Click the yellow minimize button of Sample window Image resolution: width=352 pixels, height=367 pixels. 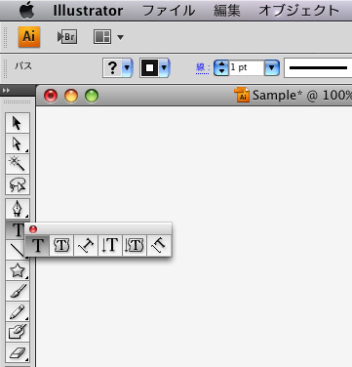[71, 96]
